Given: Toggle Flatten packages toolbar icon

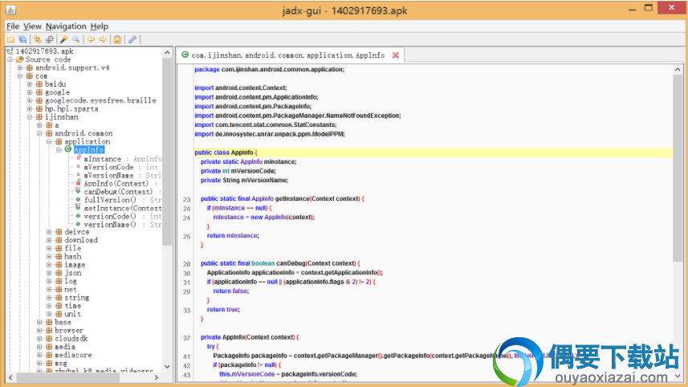Looking at the screenshot, I should click(x=49, y=39).
